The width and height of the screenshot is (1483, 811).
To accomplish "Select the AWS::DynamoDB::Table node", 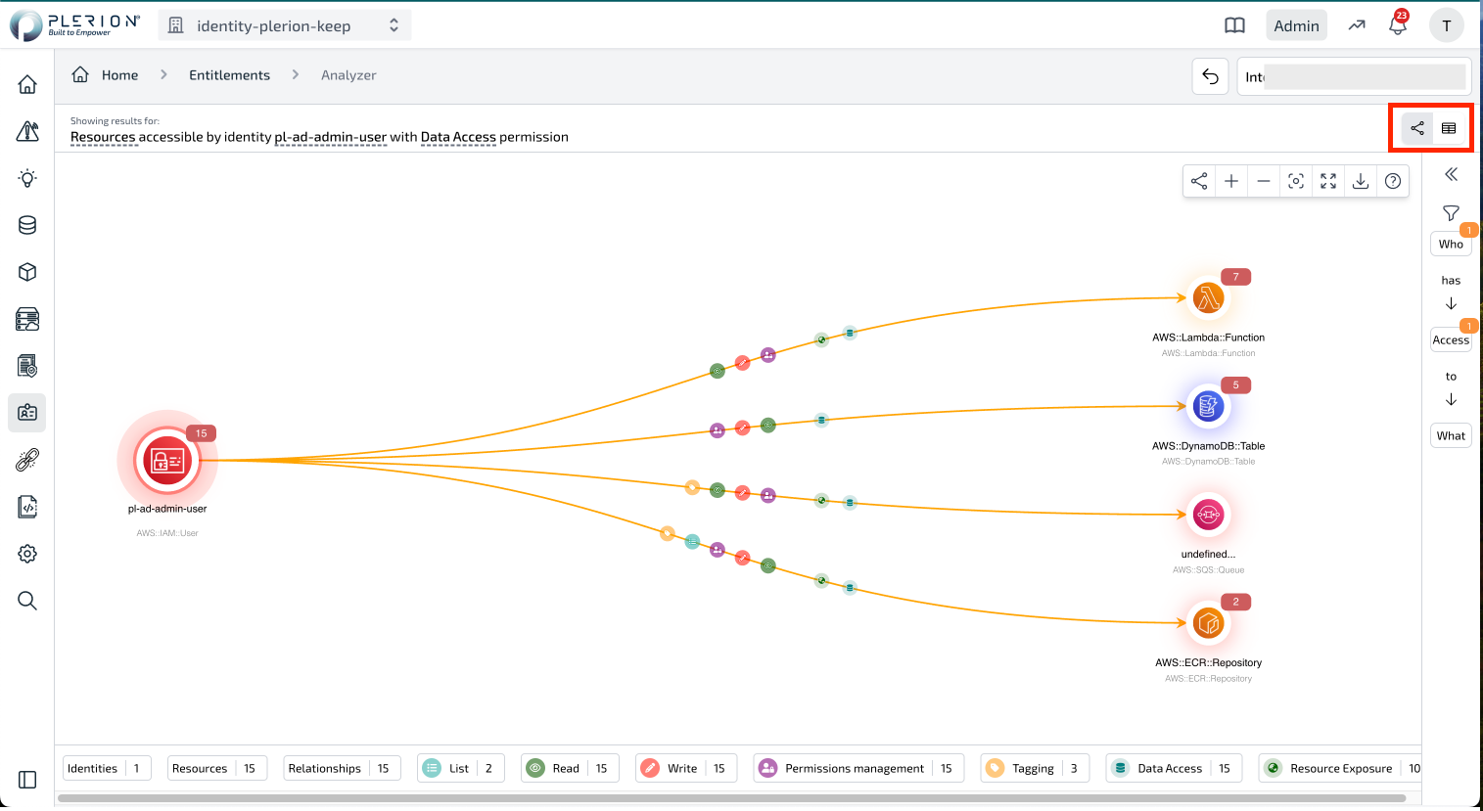I will (1208, 406).
